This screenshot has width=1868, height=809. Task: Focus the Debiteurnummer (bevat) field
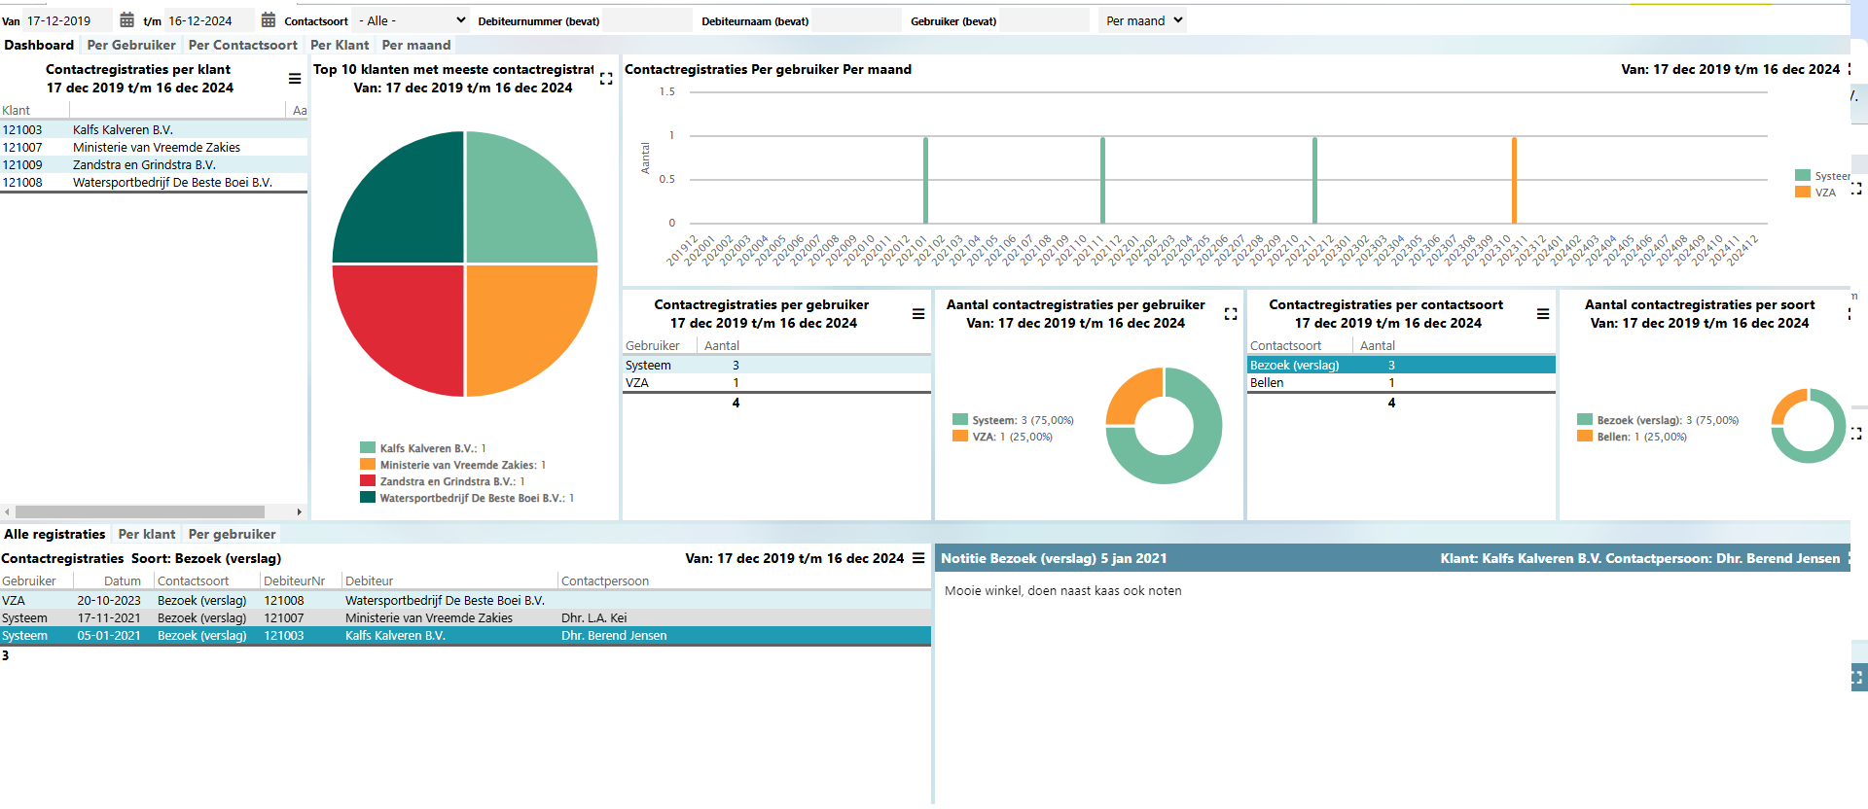point(647,20)
